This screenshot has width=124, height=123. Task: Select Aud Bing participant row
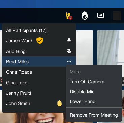39,51
